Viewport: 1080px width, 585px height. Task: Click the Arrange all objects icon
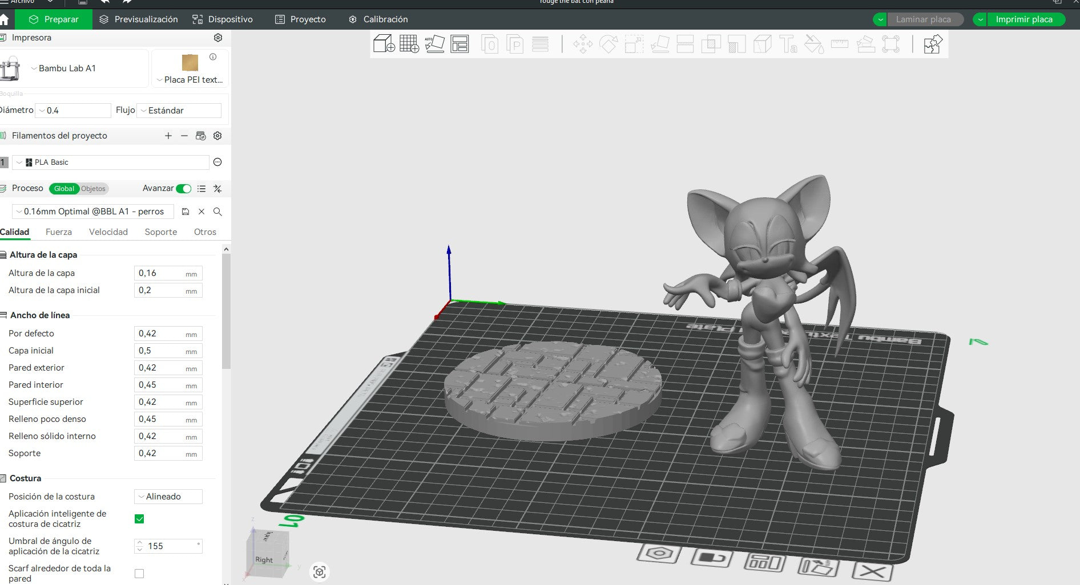click(460, 44)
